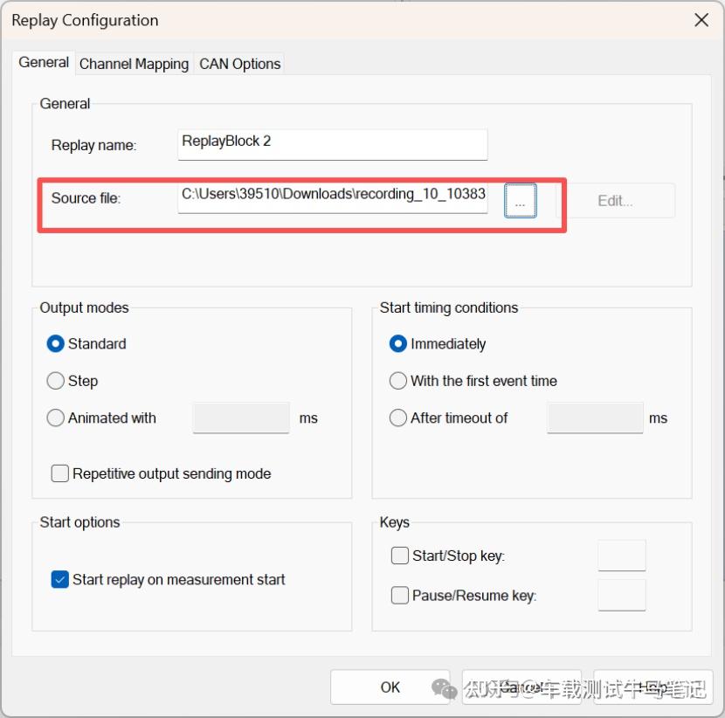Click the 'Keys' group heading
Viewport: 725px width, 718px height.
click(x=395, y=522)
